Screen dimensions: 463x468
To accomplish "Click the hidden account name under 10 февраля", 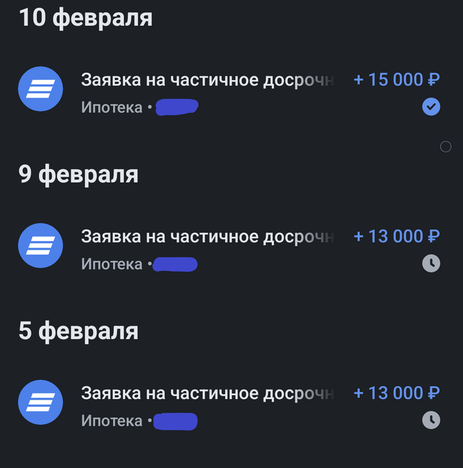I will click(x=177, y=107).
